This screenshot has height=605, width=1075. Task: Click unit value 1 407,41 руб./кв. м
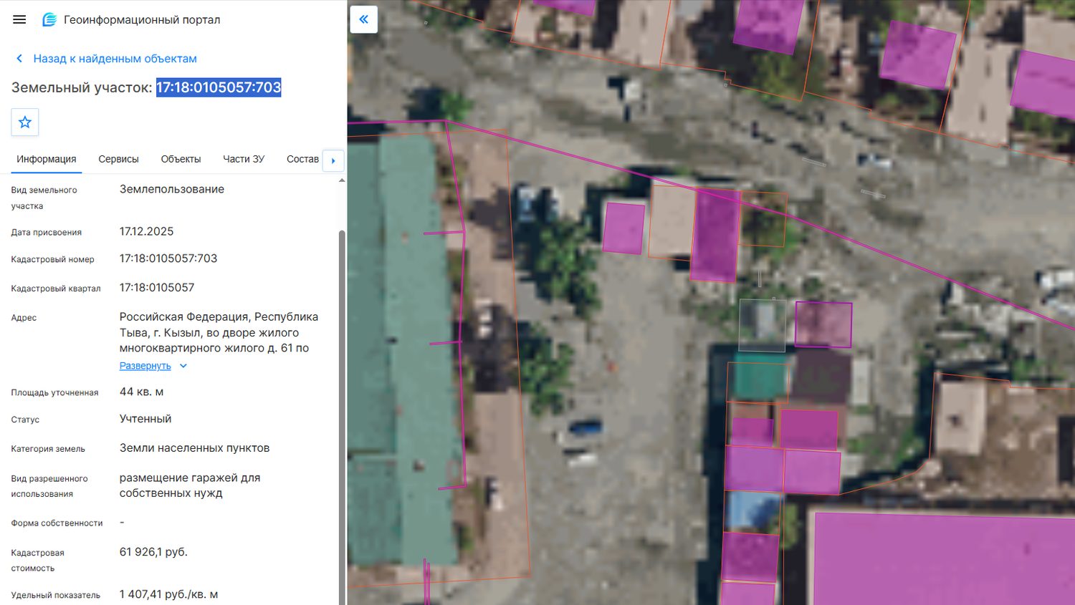tap(169, 594)
